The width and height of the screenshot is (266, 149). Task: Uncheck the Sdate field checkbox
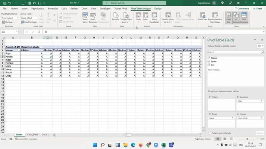[209, 61]
